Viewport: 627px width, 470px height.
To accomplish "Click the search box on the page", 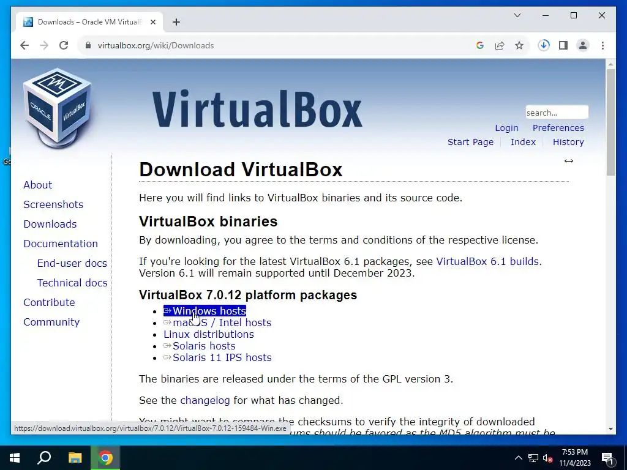I will click(x=557, y=113).
